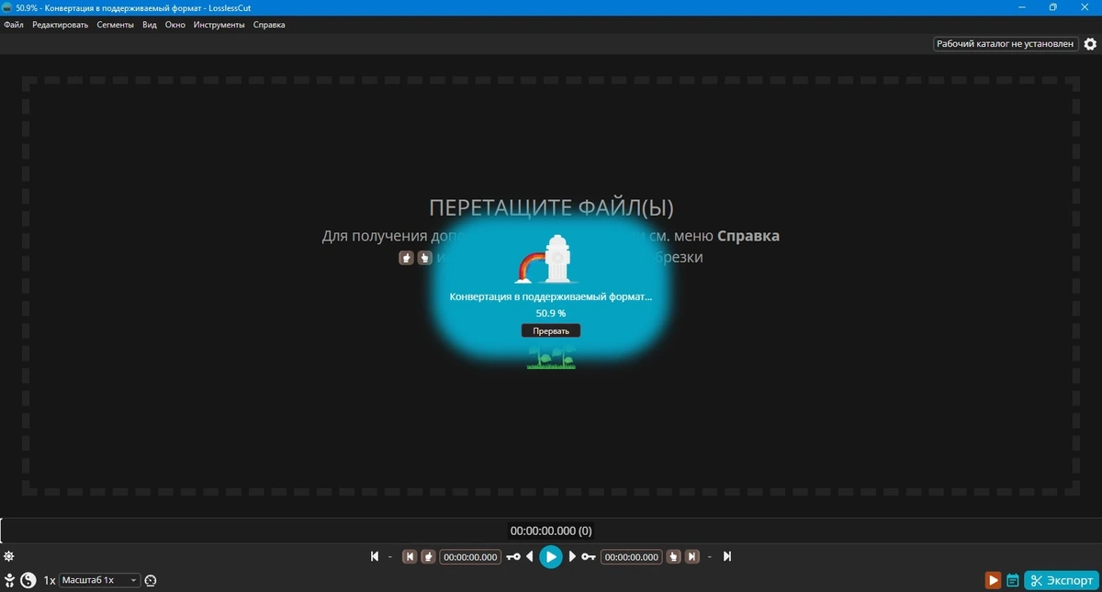The image size is (1102, 592).
Task: Click the 00:00:00.000 (0) timeline timecode
Action: pos(551,531)
